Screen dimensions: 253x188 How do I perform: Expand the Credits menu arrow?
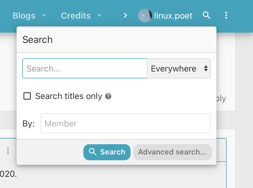click(x=99, y=15)
